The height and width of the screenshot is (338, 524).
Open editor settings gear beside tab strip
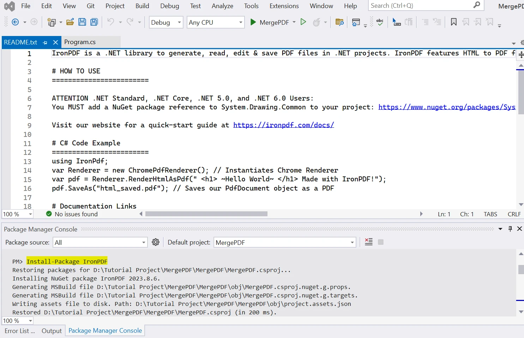pos(522,43)
